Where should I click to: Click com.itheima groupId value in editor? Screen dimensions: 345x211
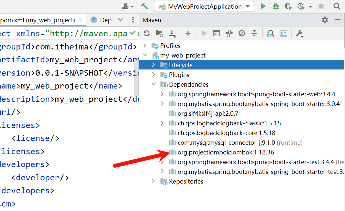(x=62, y=47)
